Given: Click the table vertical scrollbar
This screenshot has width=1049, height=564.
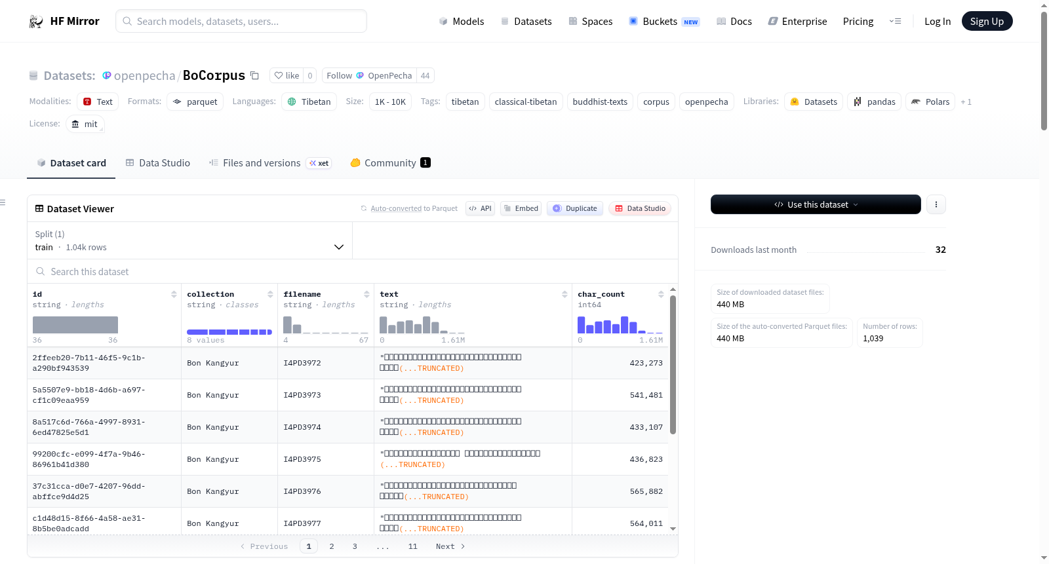Looking at the screenshot, I should (673, 364).
